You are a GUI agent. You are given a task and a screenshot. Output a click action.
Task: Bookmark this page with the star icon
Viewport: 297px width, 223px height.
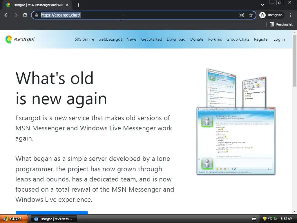pos(251,15)
